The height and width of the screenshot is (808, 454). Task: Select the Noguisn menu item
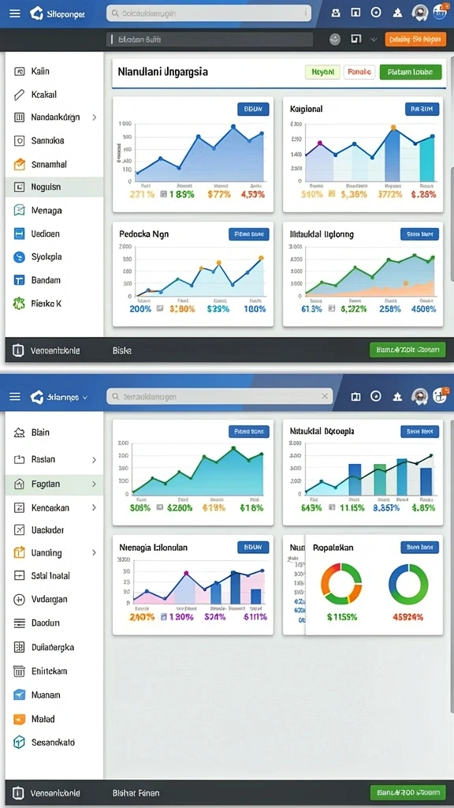click(54, 187)
